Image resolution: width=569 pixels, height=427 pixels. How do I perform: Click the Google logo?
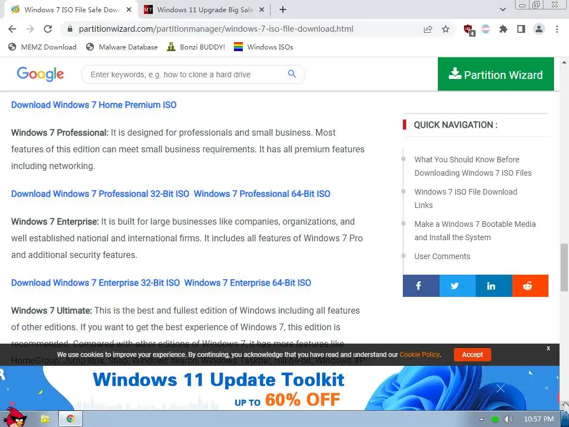click(x=40, y=74)
